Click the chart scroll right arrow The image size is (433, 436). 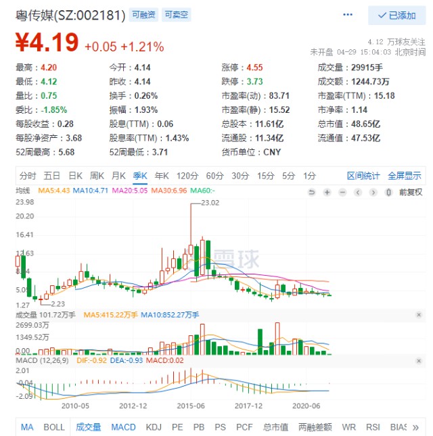[373, 192]
